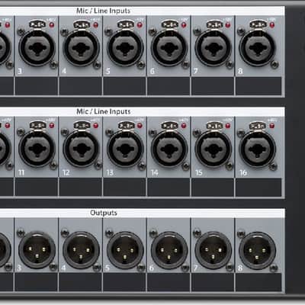Click the red +48V LED on input 4
Screen dimensions: 305x305
coord(96,25)
